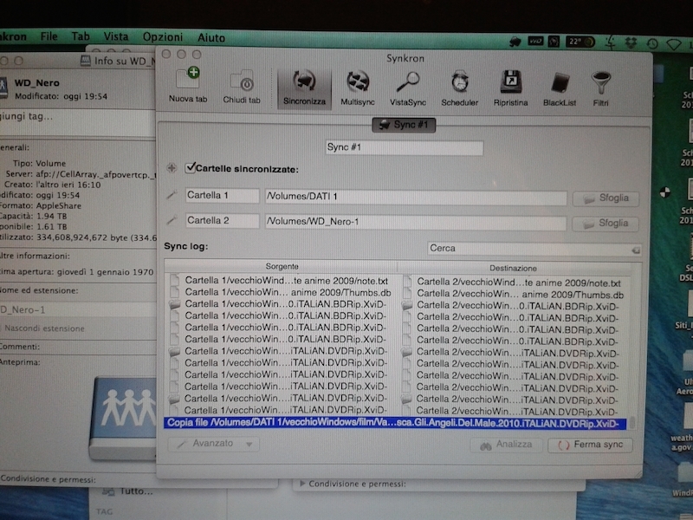Click Sfoglia for Cartella 1
The image size is (693, 520).
click(x=606, y=198)
